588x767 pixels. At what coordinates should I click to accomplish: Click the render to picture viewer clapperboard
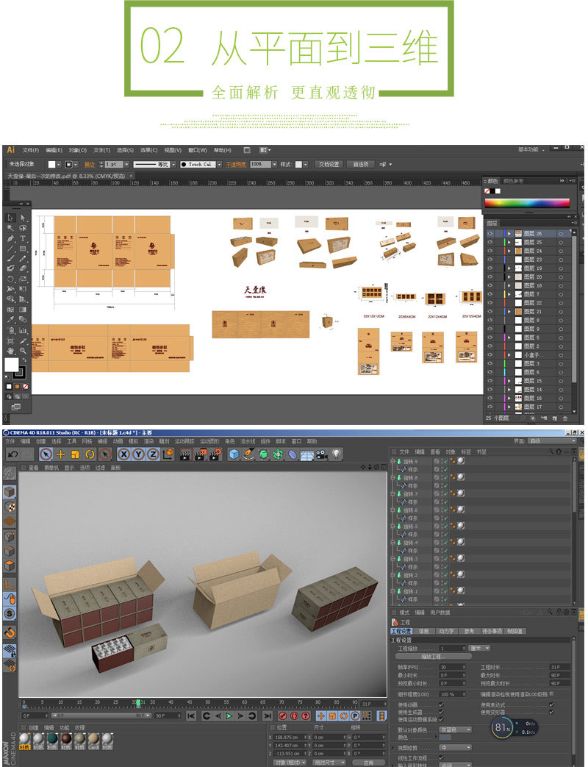199,454
